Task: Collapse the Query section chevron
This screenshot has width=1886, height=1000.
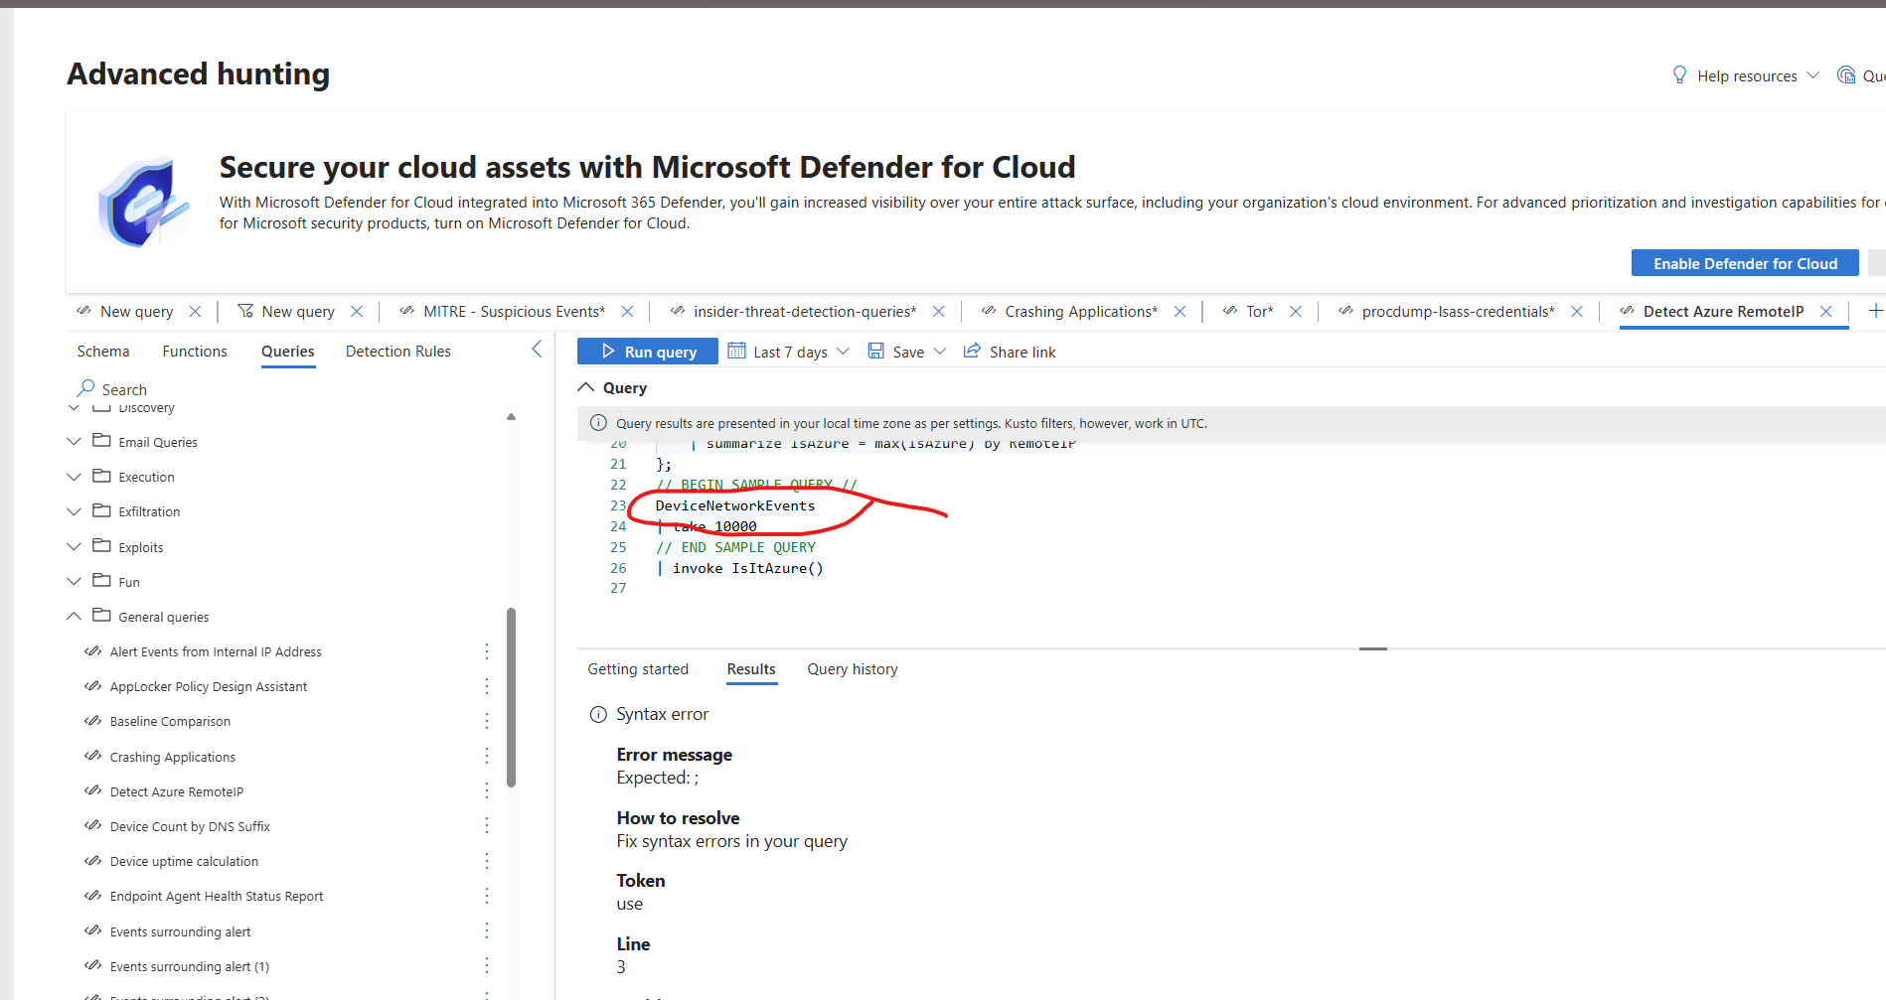Action: pos(586,387)
